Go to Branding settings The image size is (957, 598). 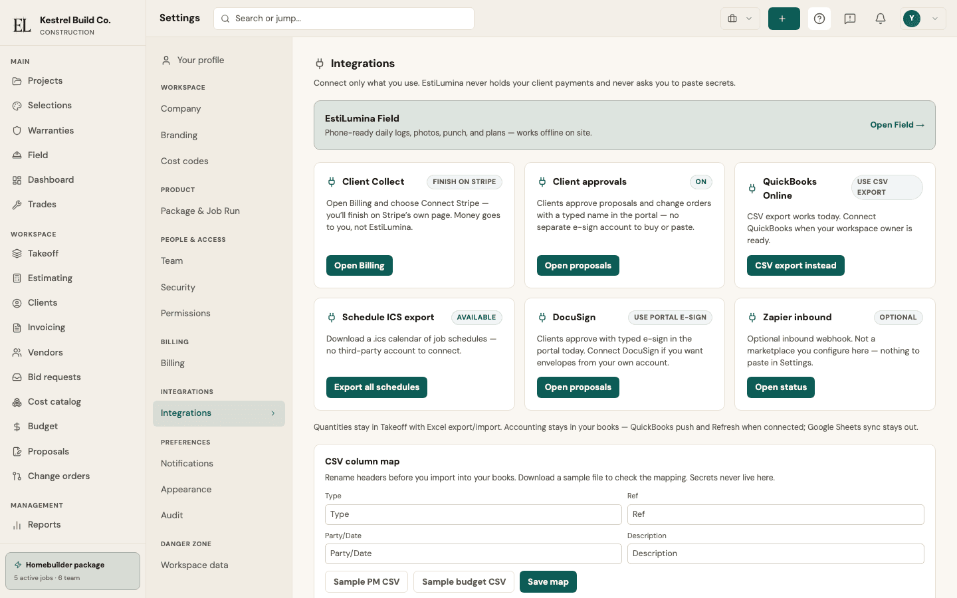[219, 136]
